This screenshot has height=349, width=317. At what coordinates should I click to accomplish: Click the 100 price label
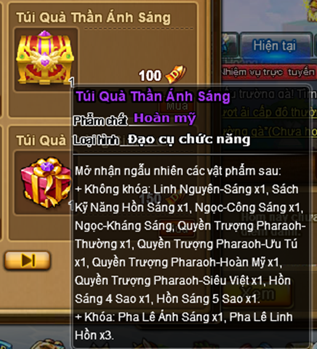[150, 76]
